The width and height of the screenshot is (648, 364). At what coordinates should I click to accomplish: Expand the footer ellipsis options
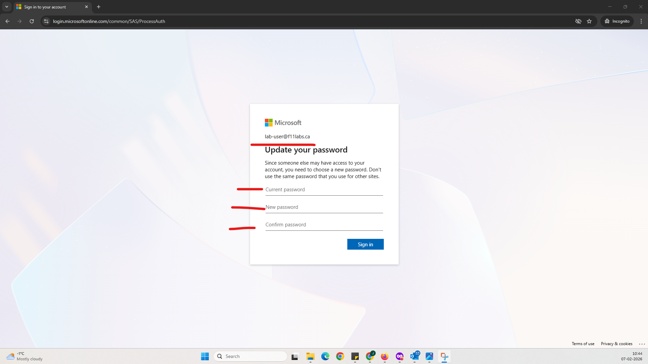pos(641,343)
